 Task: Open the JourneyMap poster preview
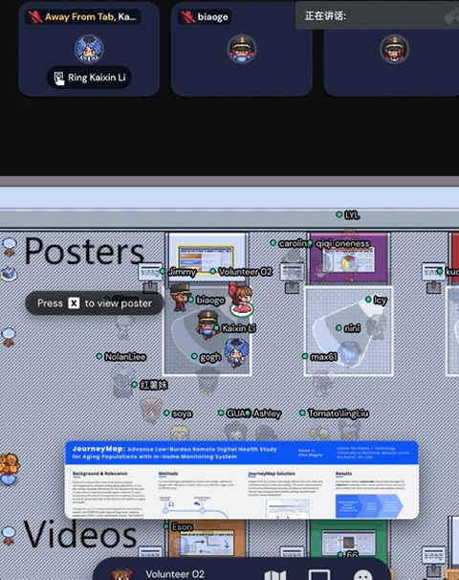(x=242, y=480)
